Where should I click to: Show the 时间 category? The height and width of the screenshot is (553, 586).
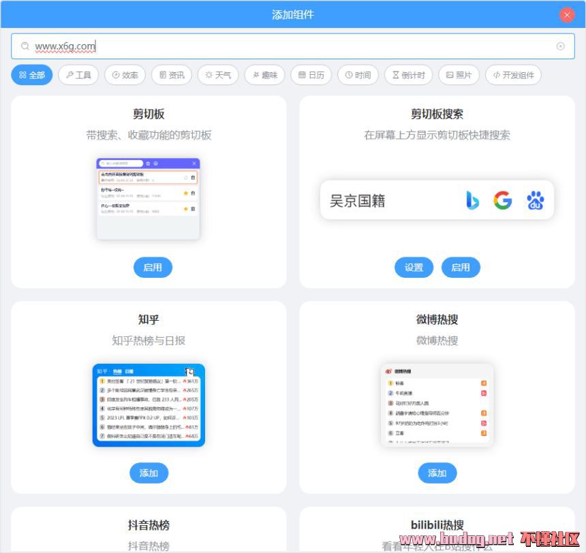coord(358,75)
